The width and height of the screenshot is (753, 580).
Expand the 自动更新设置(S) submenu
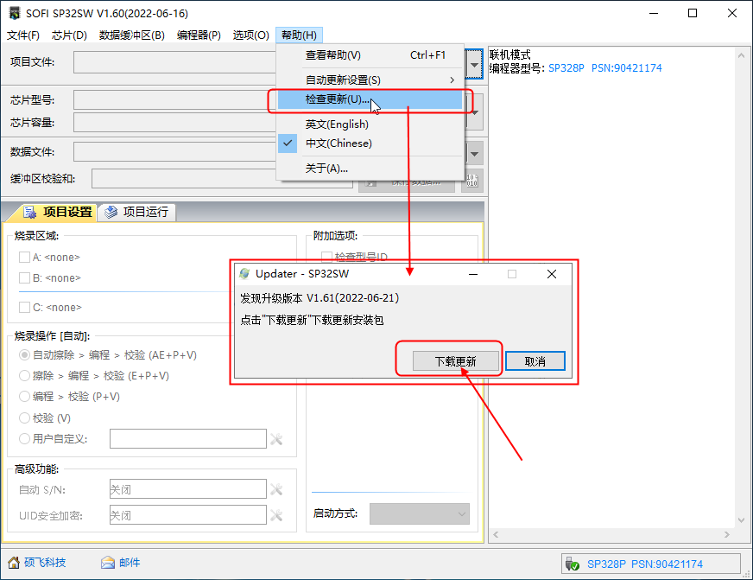pos(376,80)
